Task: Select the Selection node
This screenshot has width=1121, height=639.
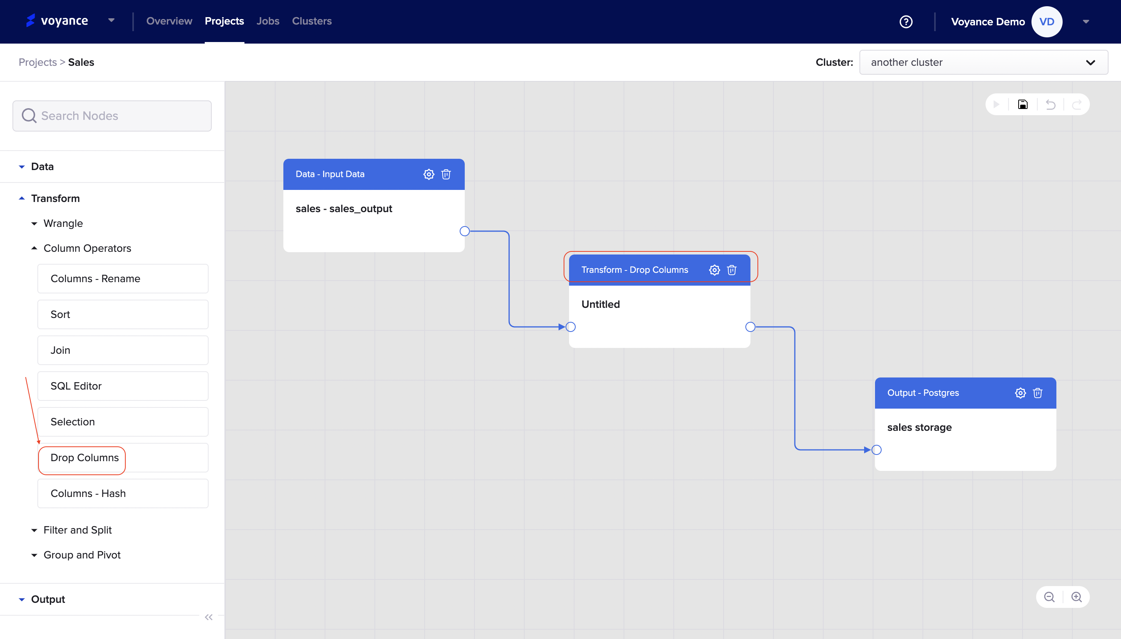Action: 123,422
